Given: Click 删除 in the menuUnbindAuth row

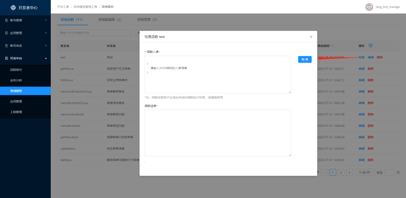Looking at the screenshot, I should point(370,114).
